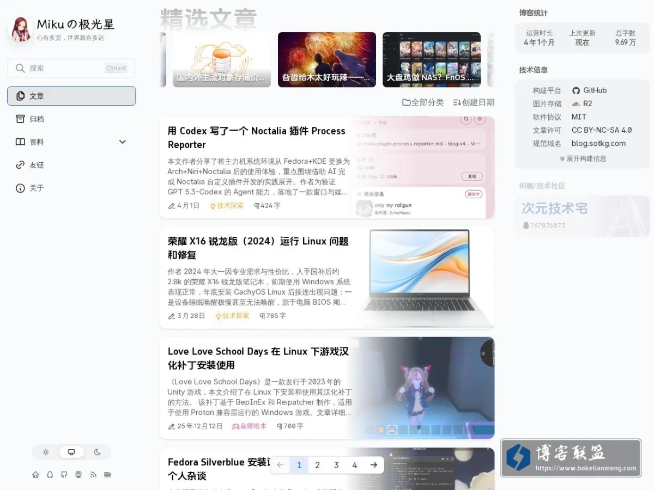Open the 创建日期 sort dropdown
The height and width of the screenshot is (490, 654).
click(474, 102)
